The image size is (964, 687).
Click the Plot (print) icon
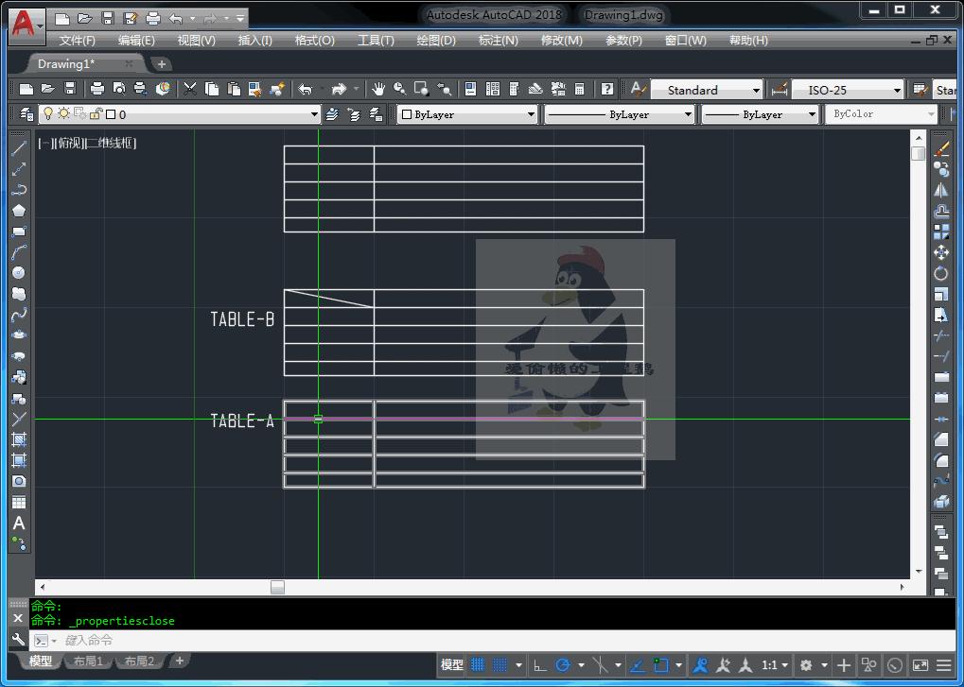(96, 90)
